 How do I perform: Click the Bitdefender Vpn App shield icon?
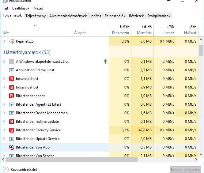(x=12, y=147)
